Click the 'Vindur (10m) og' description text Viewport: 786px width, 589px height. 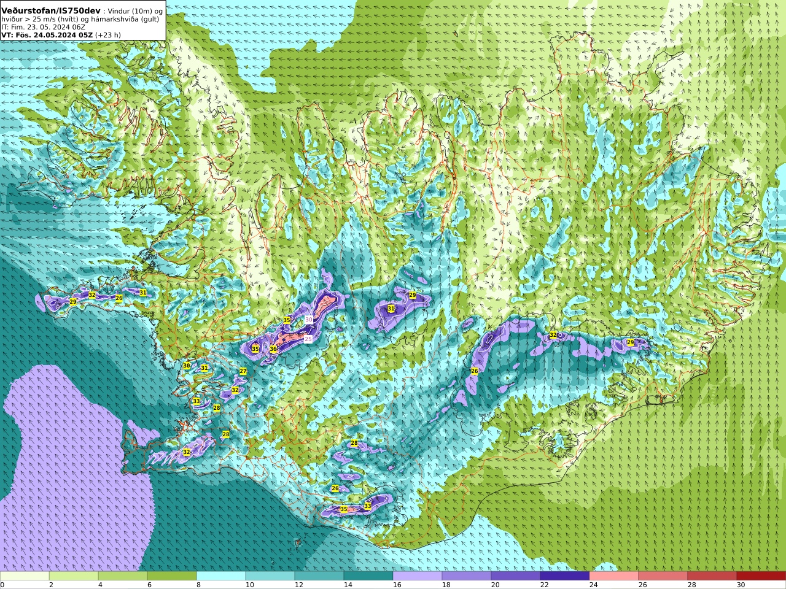(x=135, y=12)
